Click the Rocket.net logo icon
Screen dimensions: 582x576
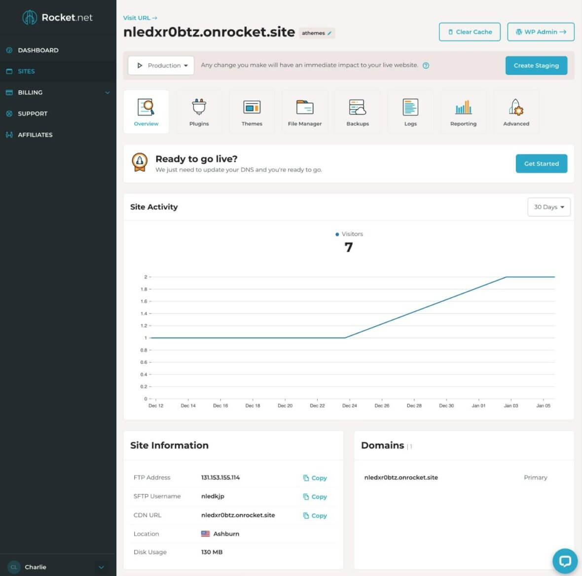[x=29, y=17]
